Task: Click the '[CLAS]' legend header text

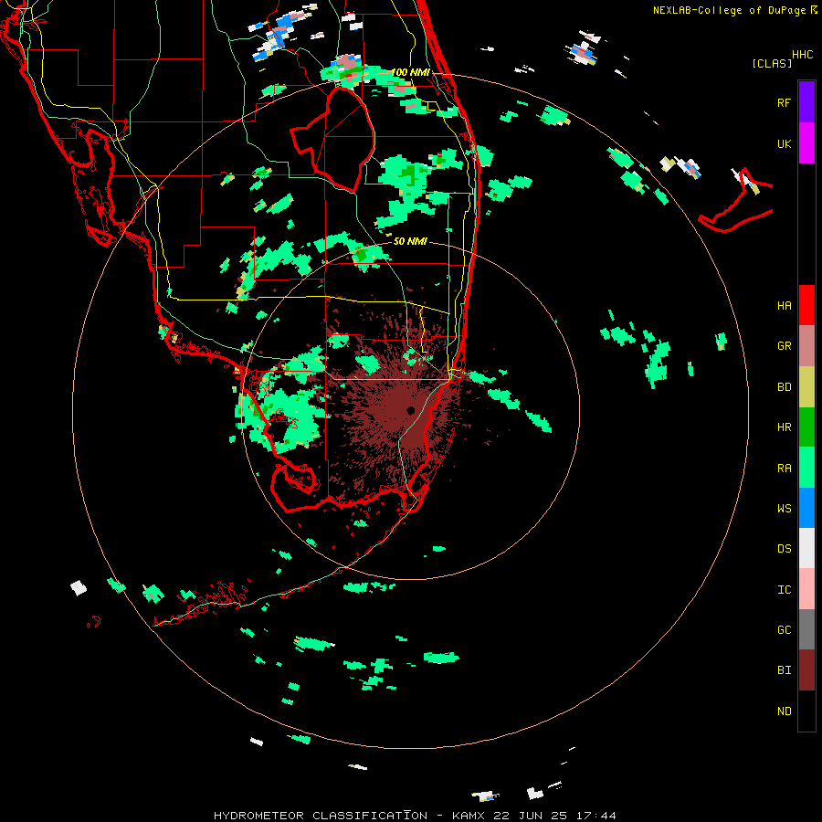Action: 772,63
